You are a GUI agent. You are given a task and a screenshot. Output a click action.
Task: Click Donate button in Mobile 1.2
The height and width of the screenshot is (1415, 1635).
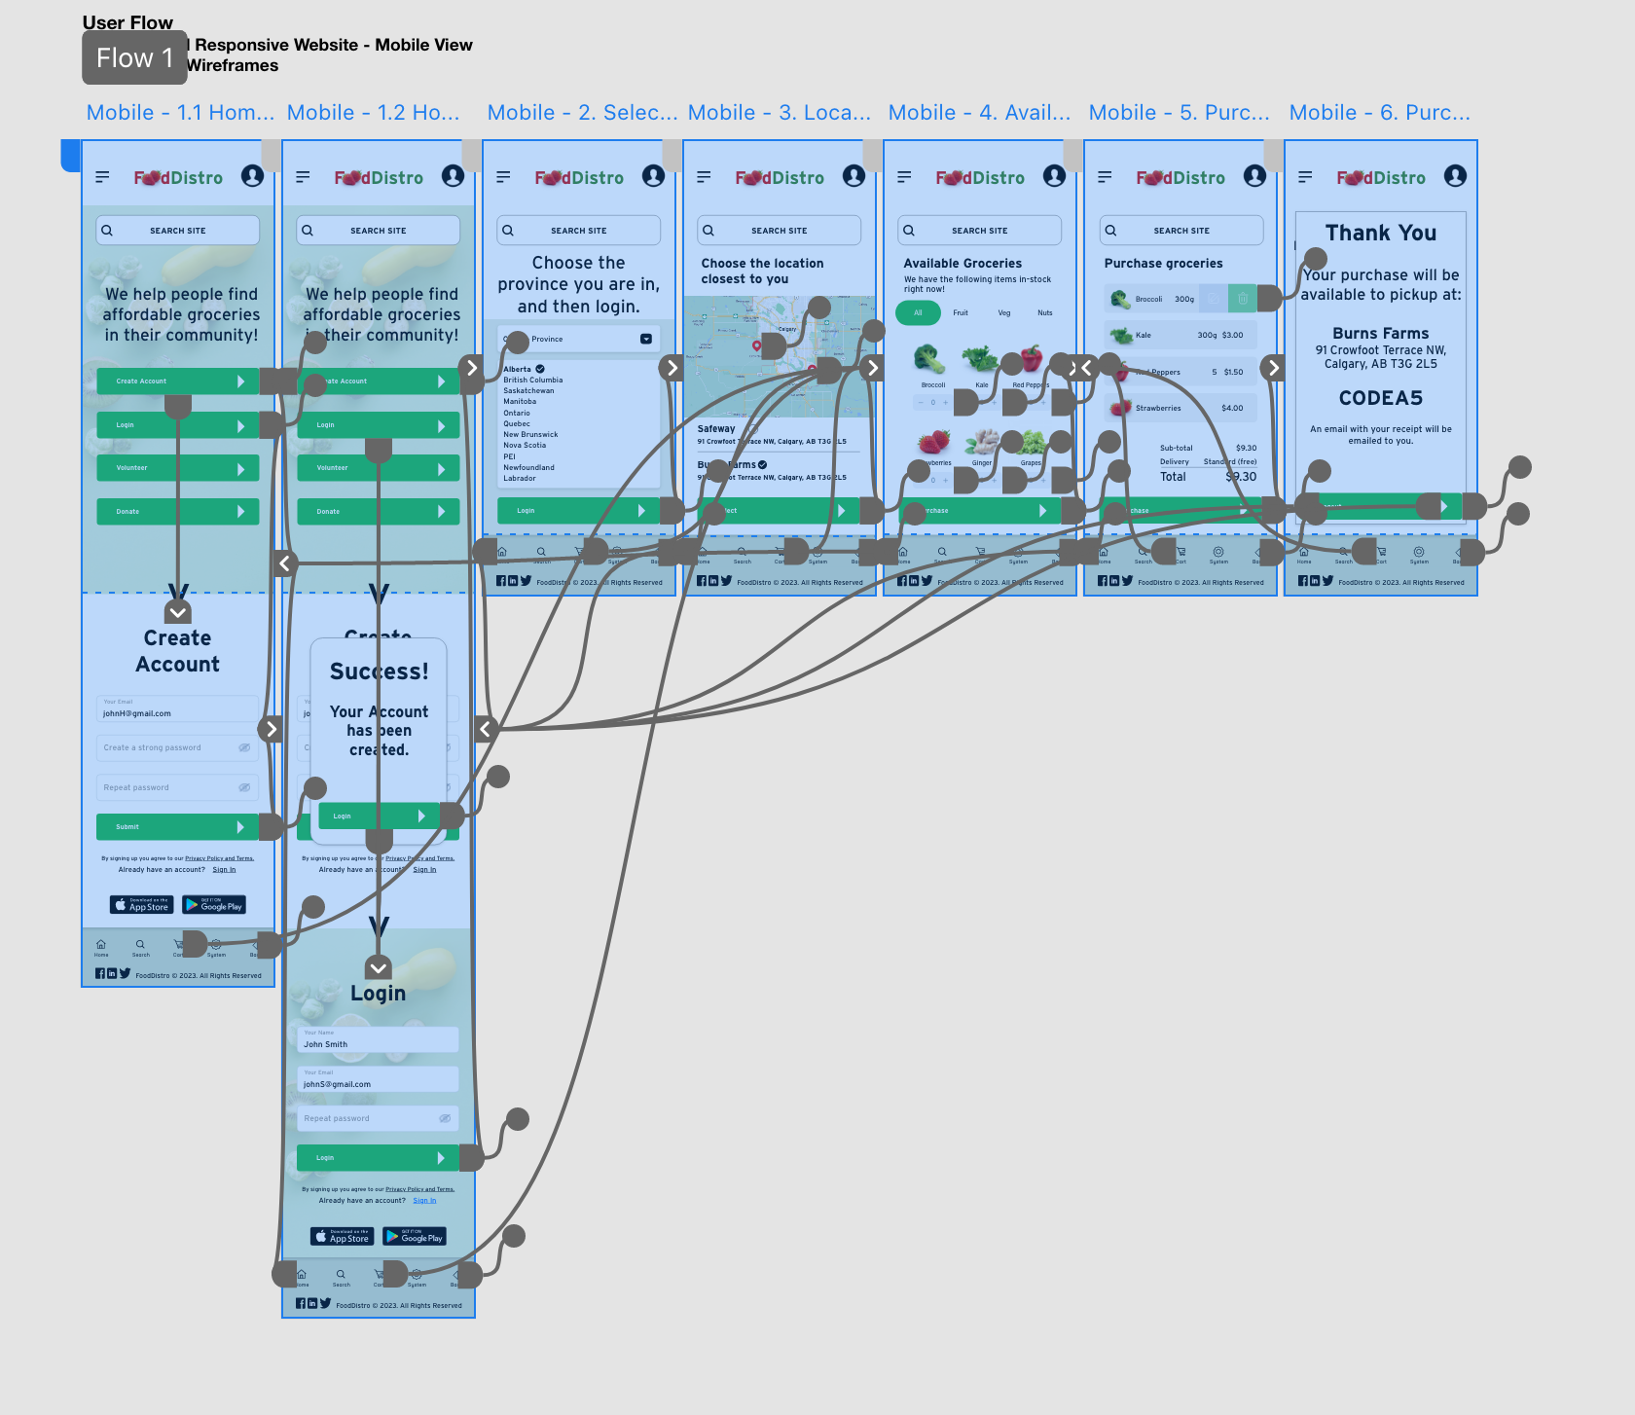379,511
